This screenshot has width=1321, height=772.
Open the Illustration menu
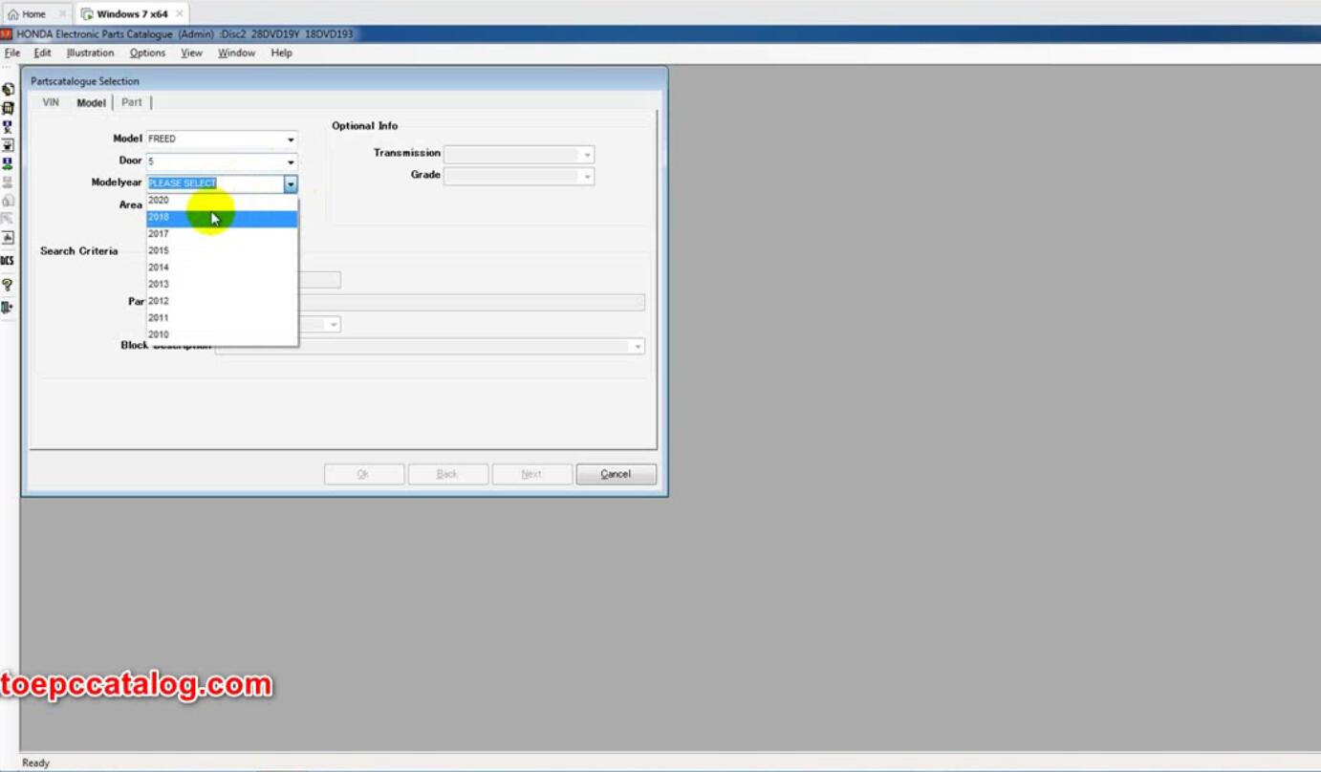pyautogui.click(x=90, y=54)
